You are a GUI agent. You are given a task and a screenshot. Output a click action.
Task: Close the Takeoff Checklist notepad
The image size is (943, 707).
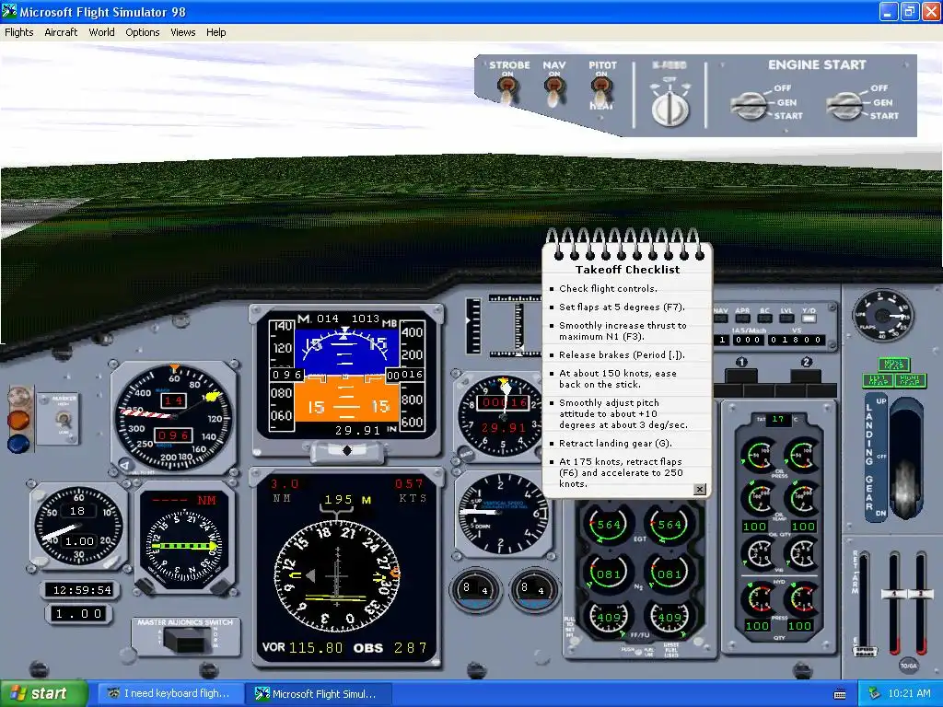(700, 490)
